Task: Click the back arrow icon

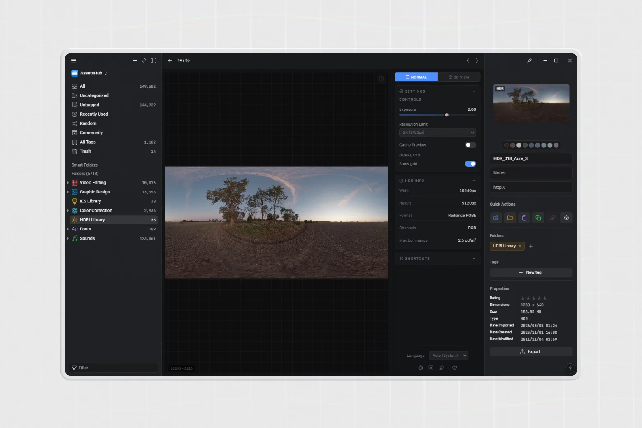Action: click(x=170, y=60)
